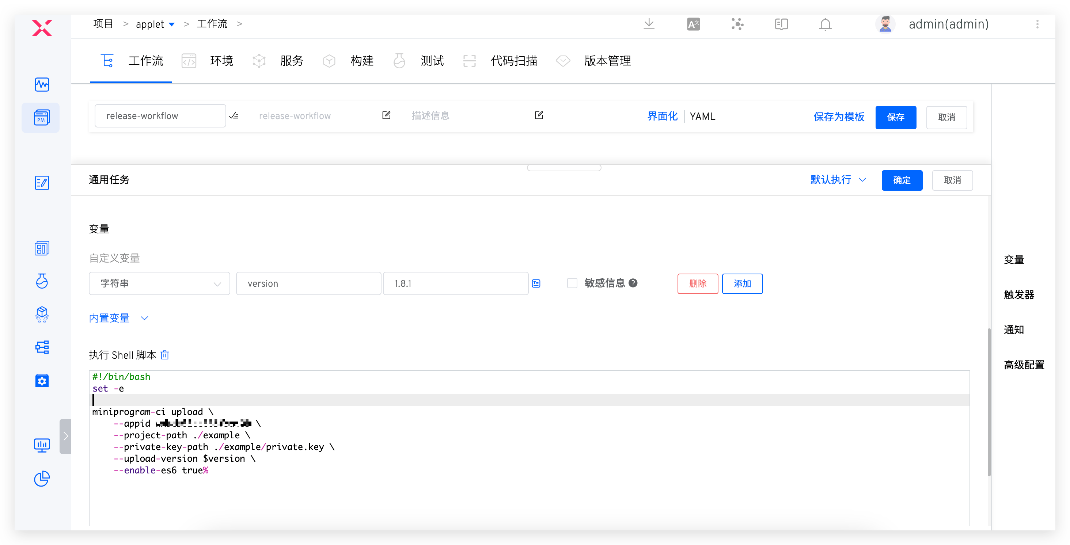
Task: Open the applet project dropdown
Action: point(155,24)
